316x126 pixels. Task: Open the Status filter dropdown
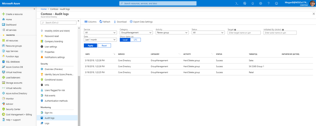(x=208, y=33)
